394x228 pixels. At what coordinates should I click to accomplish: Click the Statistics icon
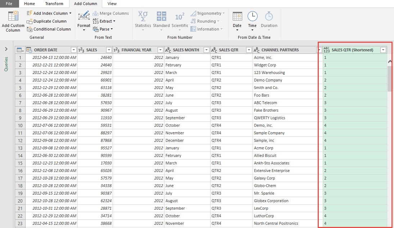(x=143, y=16)
